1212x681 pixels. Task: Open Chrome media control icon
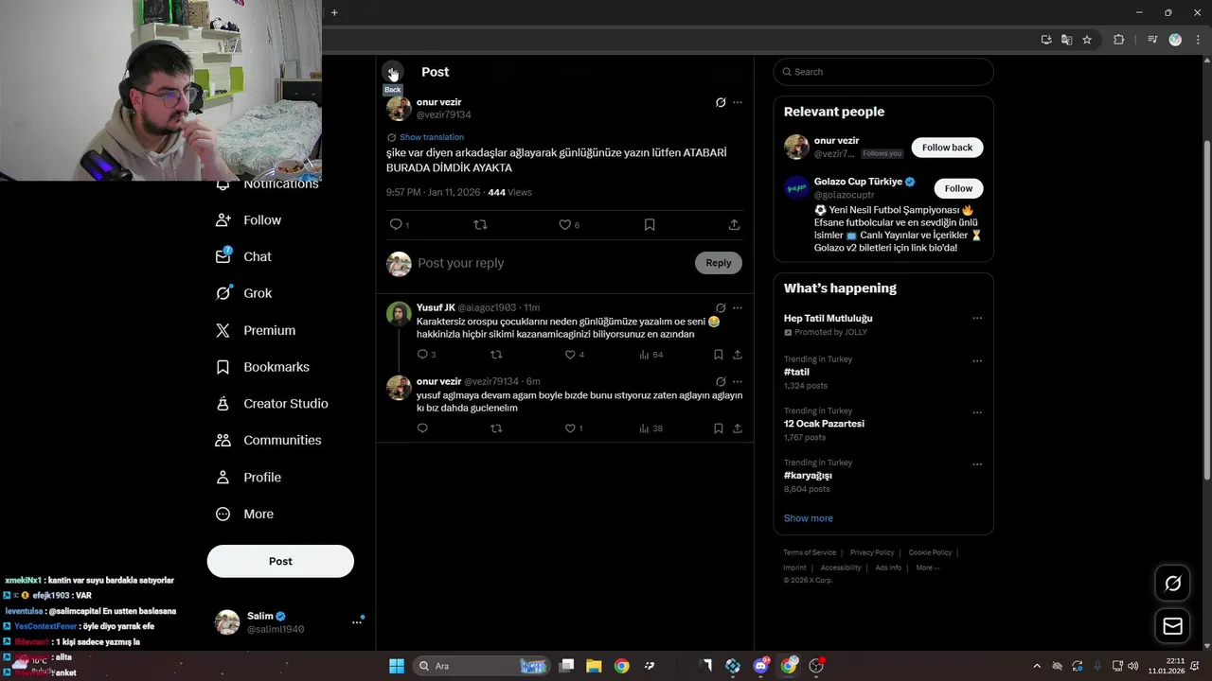coord(1152,40)
